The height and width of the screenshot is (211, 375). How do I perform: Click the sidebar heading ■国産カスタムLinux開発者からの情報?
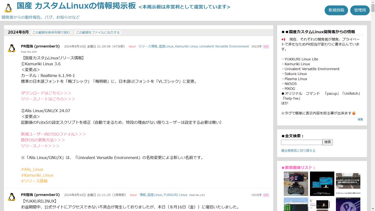pos(318,32)
